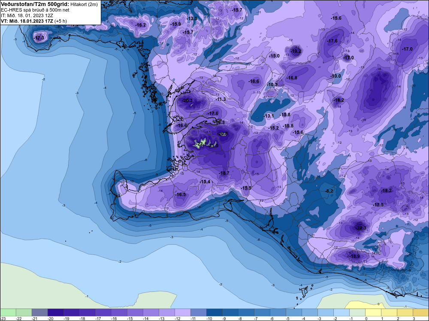Click the 3 label in the color legend

pos(414,318)
